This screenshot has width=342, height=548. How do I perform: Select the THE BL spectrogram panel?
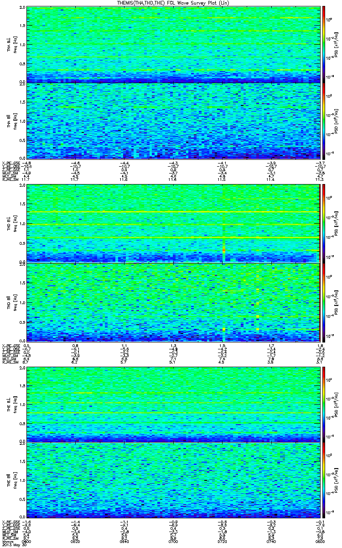click(x=173, y=404)
